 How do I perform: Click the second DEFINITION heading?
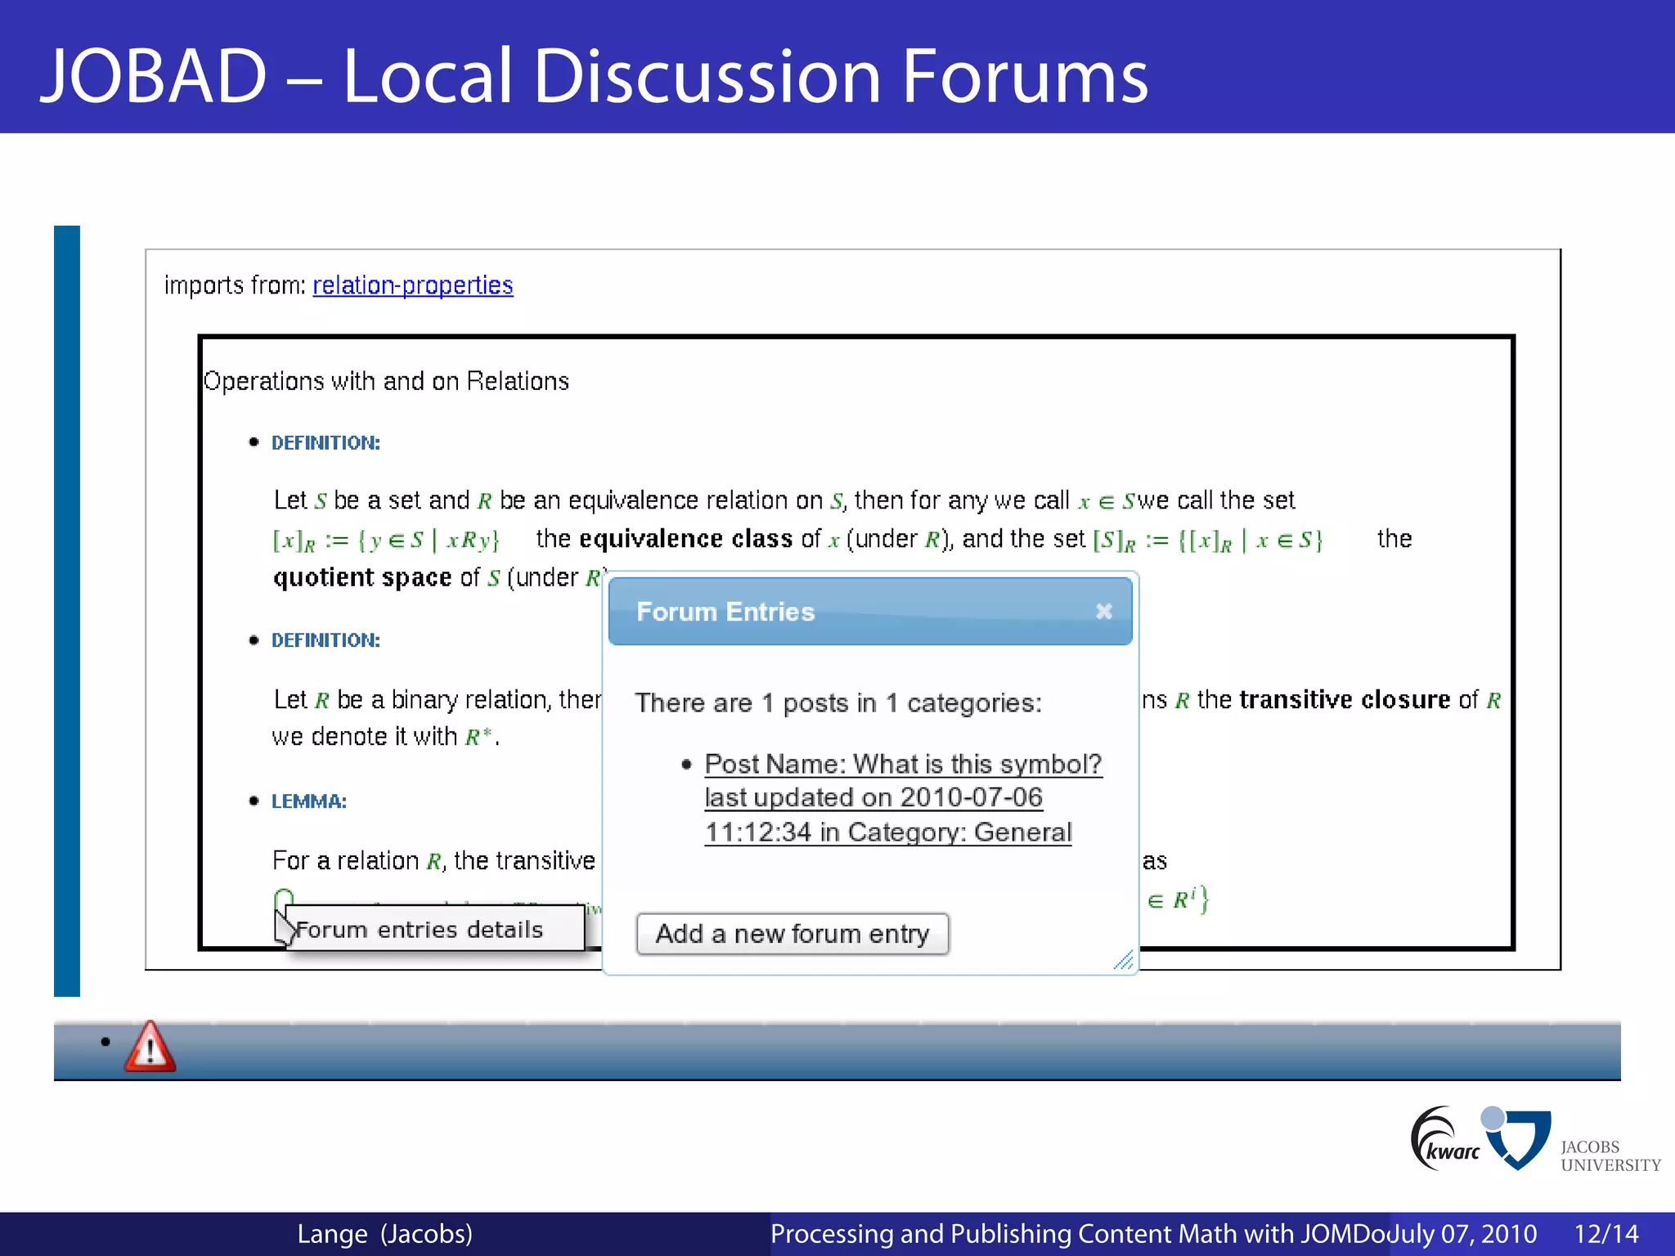point(326,640)
